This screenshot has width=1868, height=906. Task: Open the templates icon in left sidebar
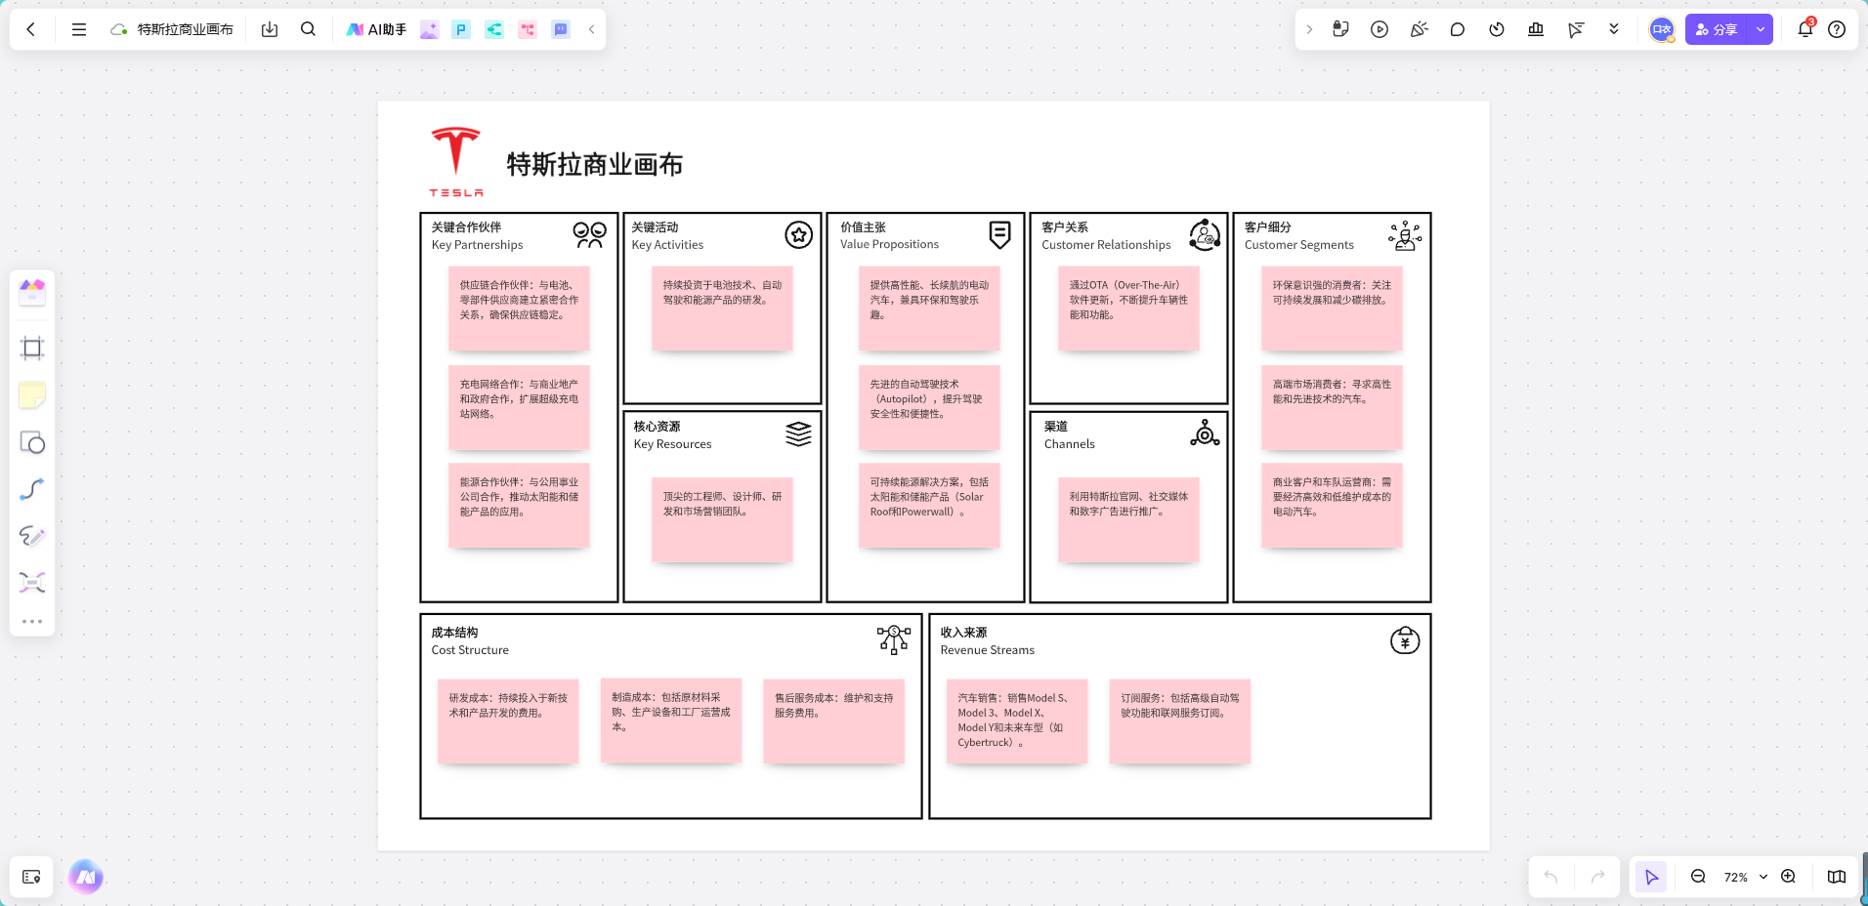coord(32,292)
